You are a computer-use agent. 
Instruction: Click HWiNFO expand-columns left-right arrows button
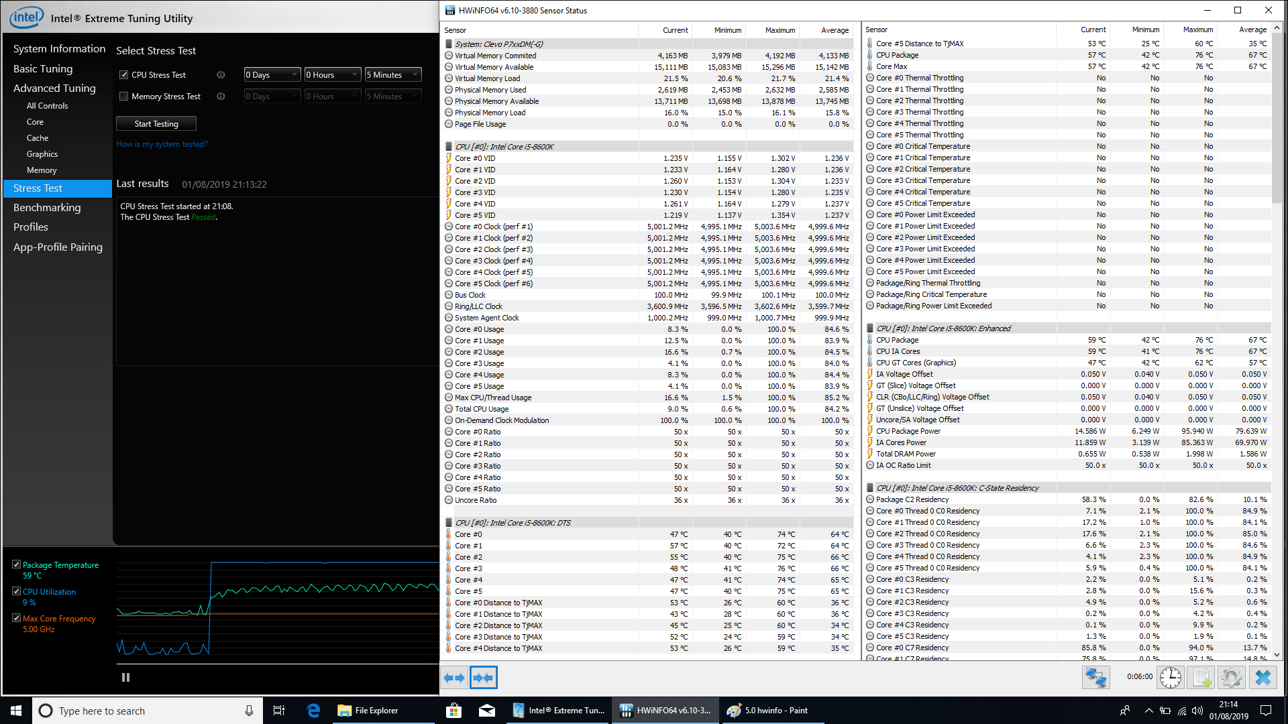point(454,678)
